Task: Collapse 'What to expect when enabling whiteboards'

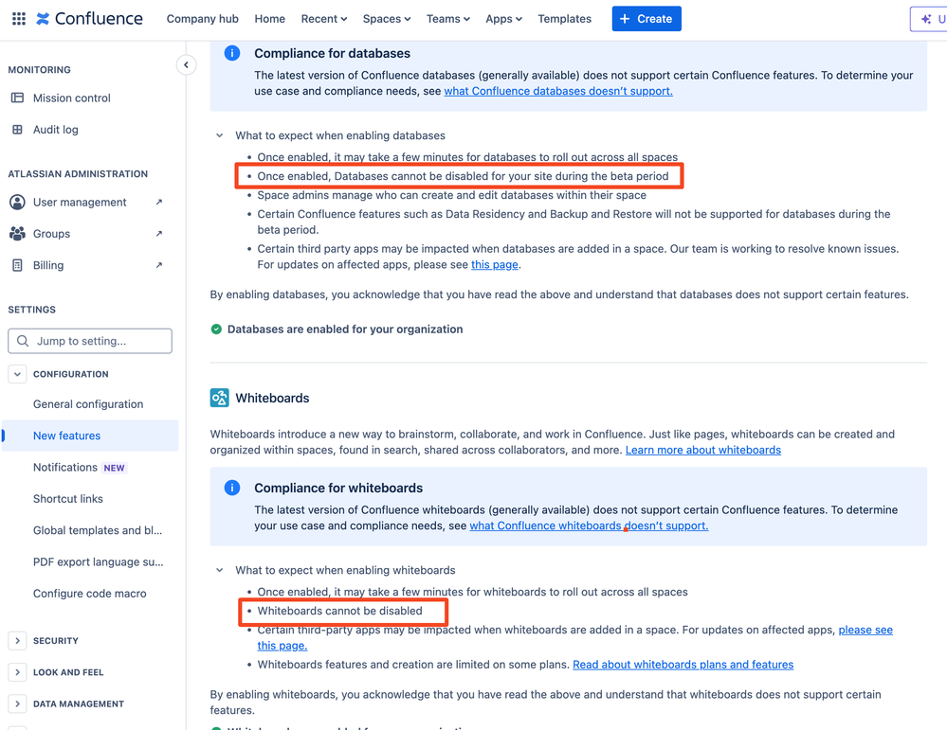Action: coord(220,570)
